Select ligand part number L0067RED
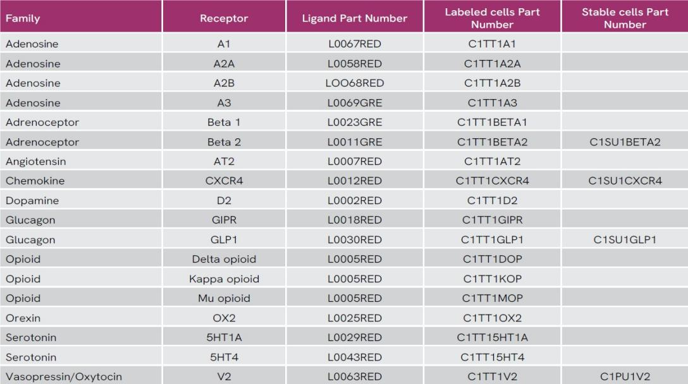 click(x=355, y=44)
